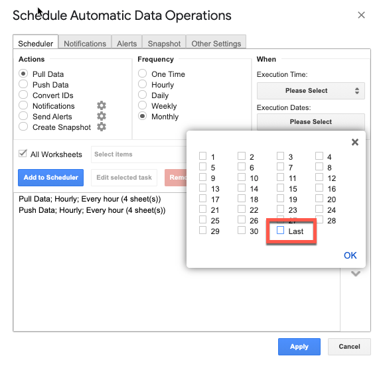
Task: Check day 15 checkbox
Action: pyautogui.click(x=280, y=188)
